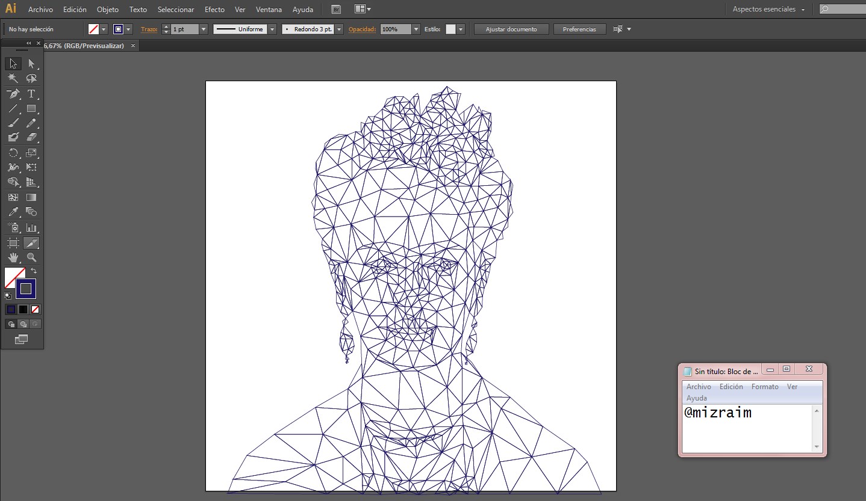
Task: Select the Lasso tool
Action: (x=31, y=78)
